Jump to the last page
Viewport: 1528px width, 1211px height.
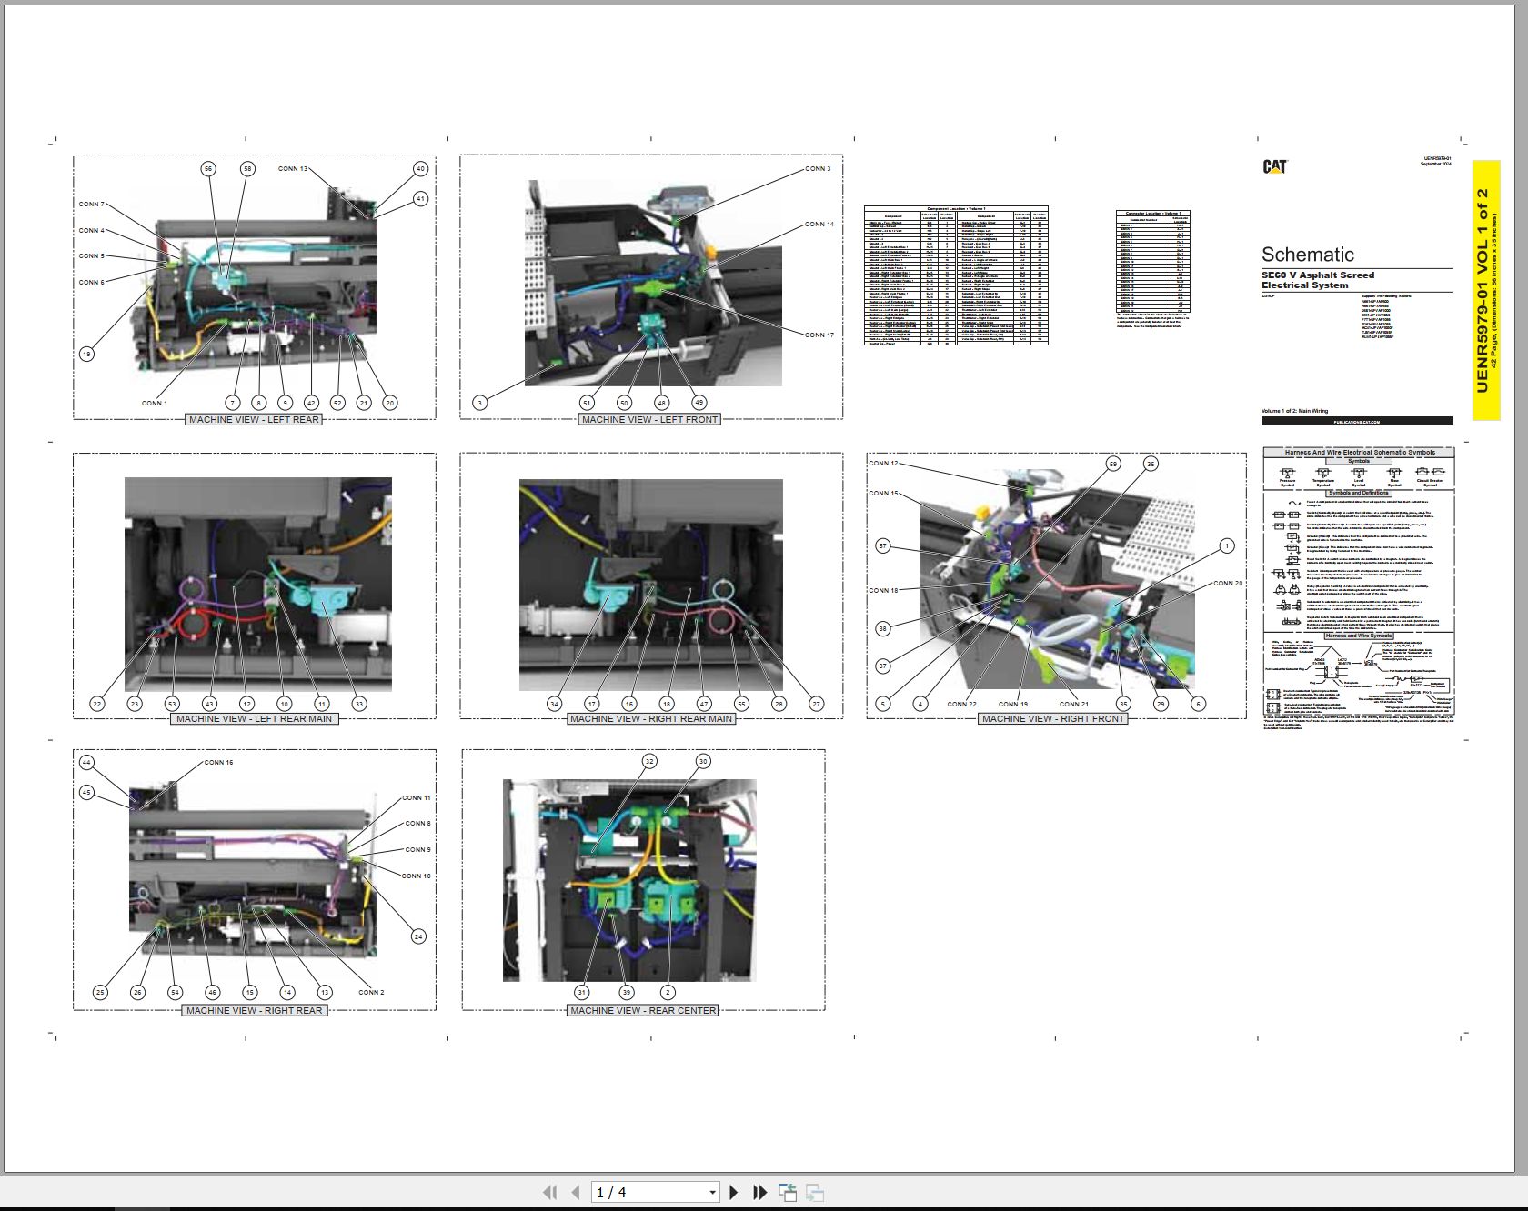click(760, 1192)
